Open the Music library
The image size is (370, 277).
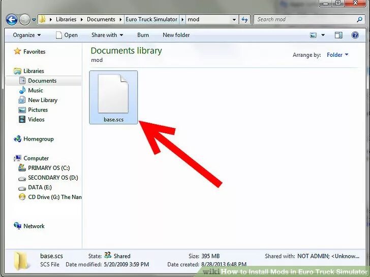(x=36, y=90)
